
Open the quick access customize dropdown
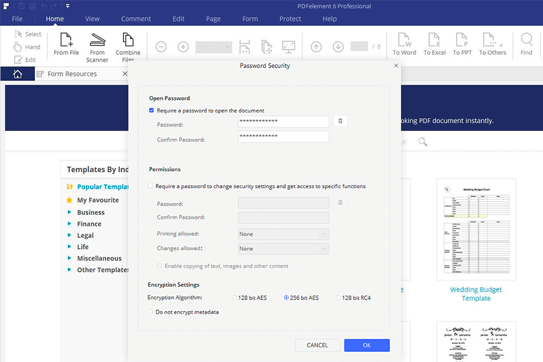(67, 6)
